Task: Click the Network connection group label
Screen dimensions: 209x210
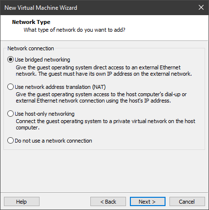Action: 31,48
